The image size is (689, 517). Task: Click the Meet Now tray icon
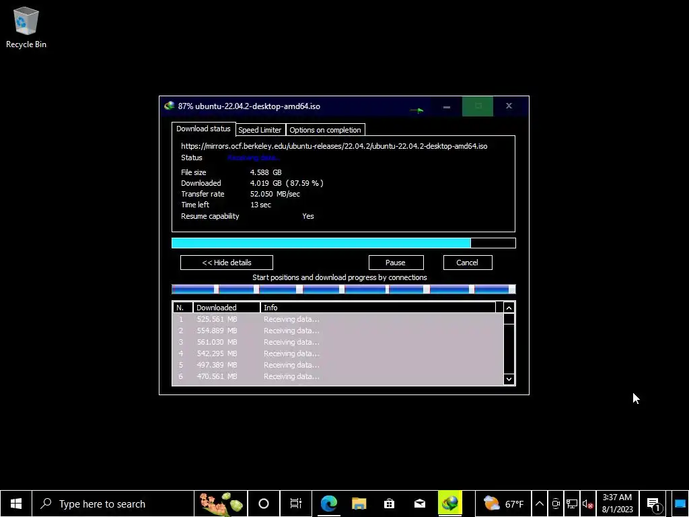[x=556, y=504]
